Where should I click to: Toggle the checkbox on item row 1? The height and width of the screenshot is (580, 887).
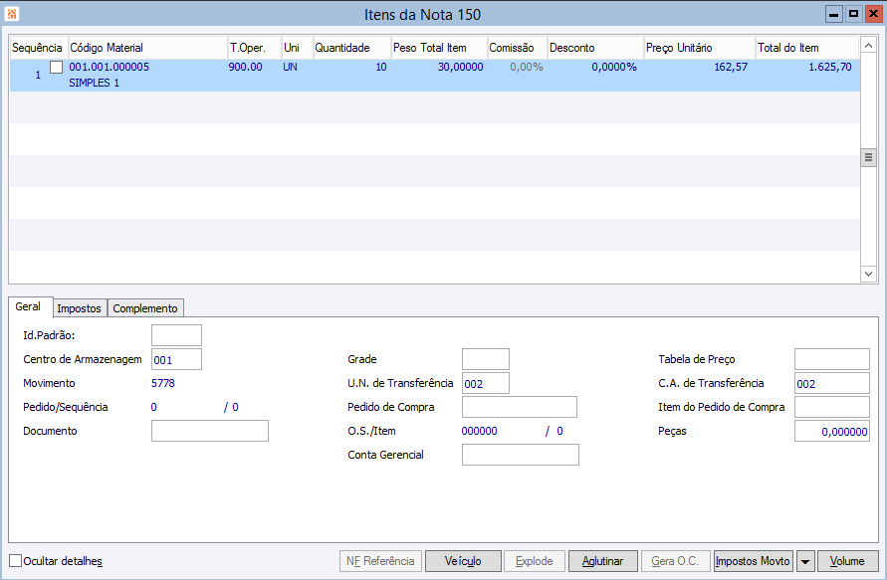pyautogui.click(x=56, y=67)
